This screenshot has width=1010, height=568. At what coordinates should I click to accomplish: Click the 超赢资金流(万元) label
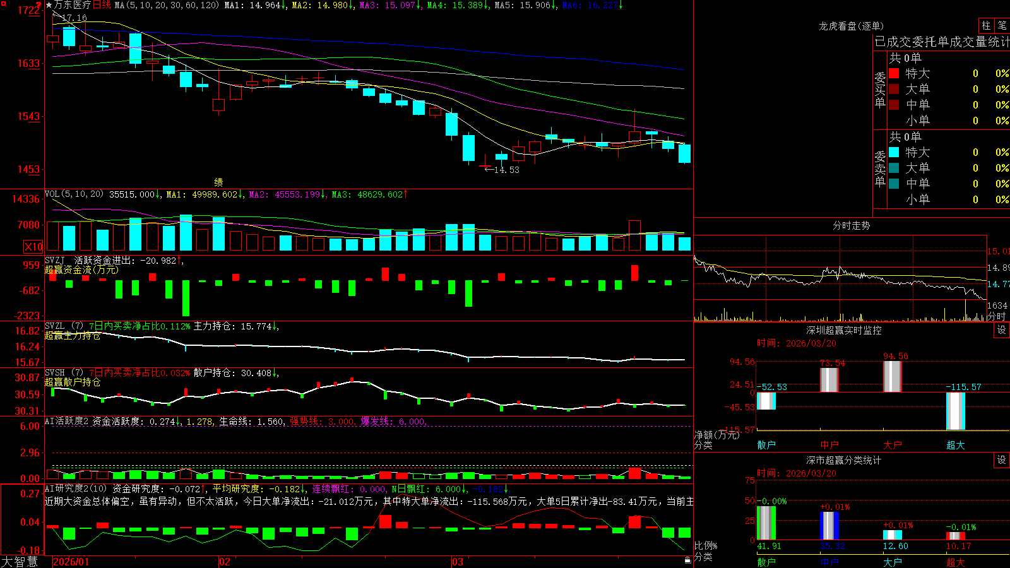pyautogui.click(x=81, y=269)
